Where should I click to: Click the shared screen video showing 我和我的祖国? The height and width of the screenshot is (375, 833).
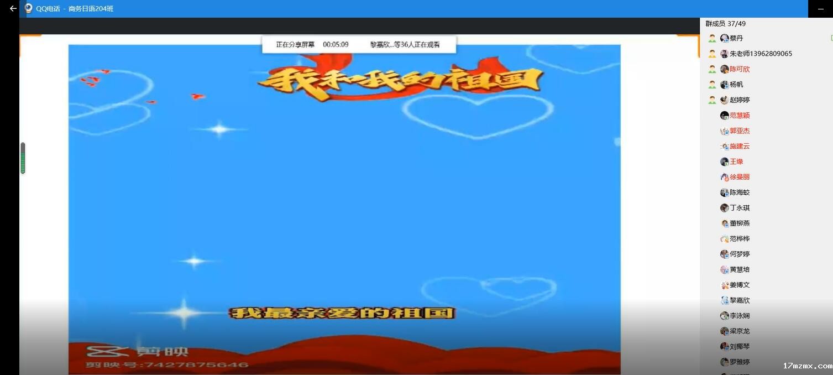point(344,210)
